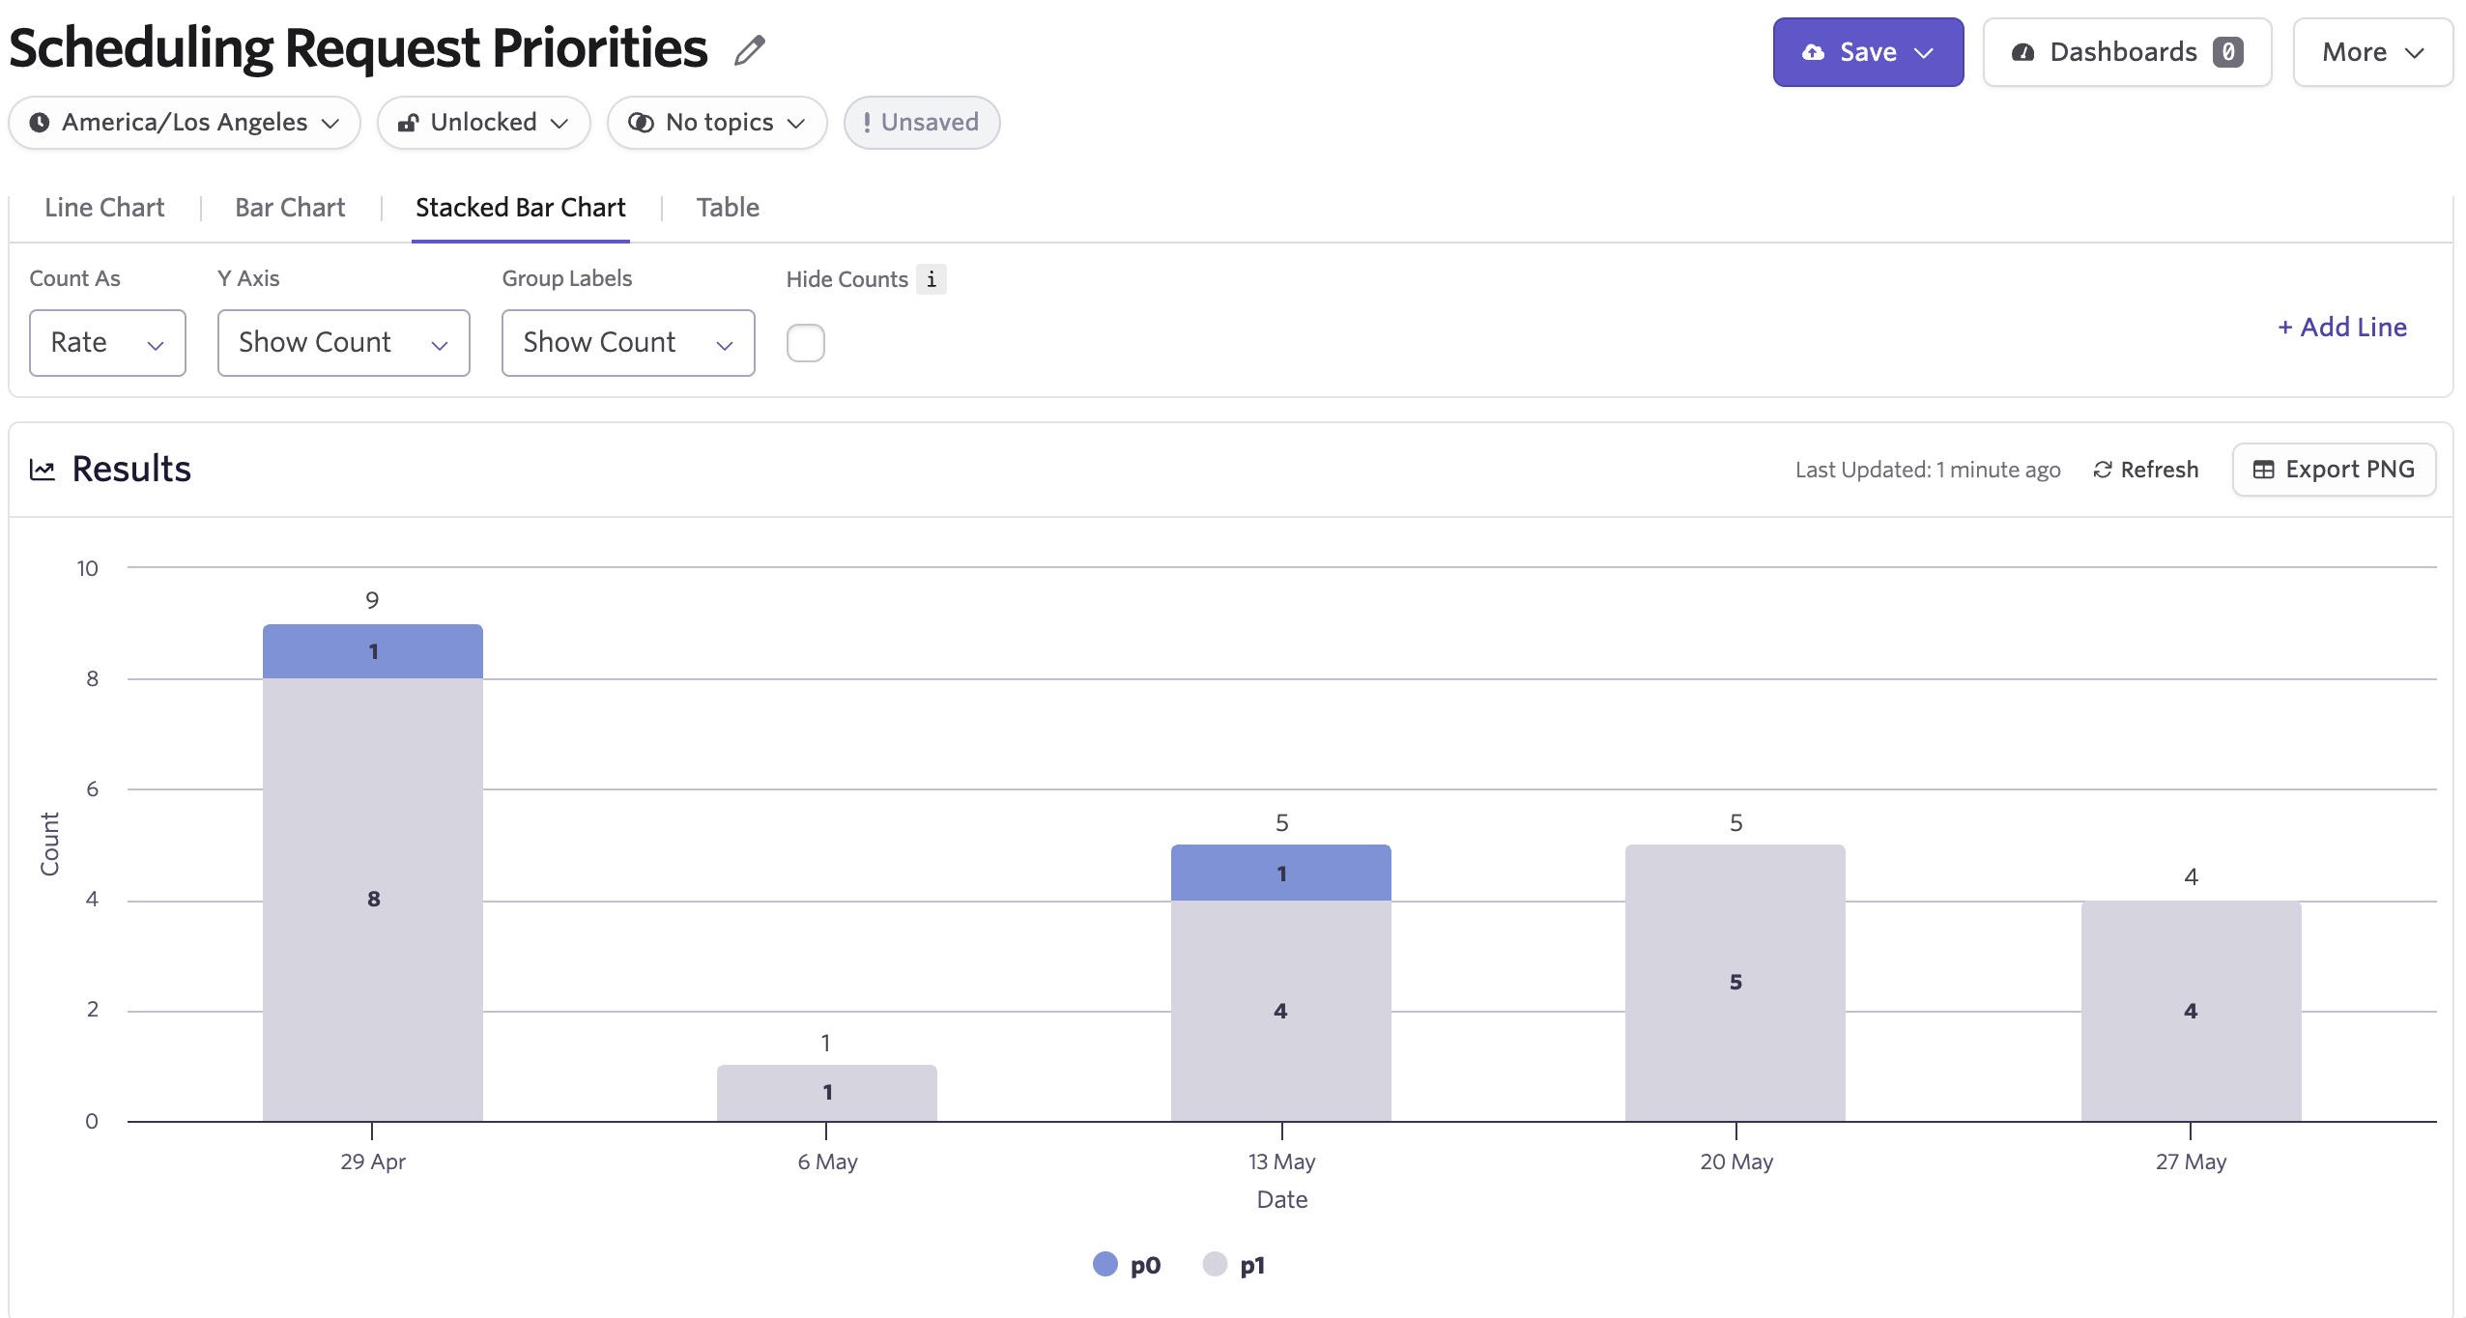The height and width of the screenshot is (1318, 2466).
Task: Click the clock icon for timezone
Action: click(x=40, y=123)
